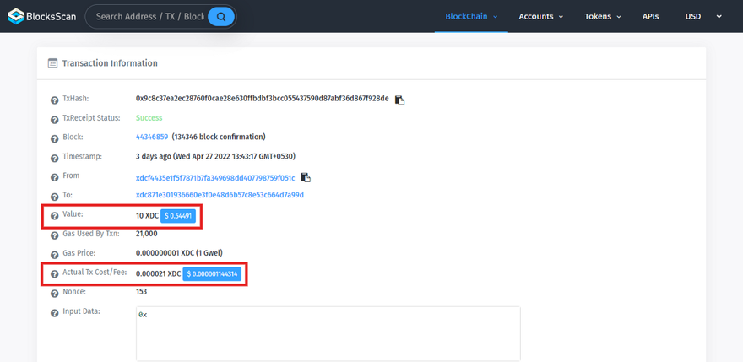Image resolution: width=743 pixels, height=362 pixels.
Task: Click help icon beside Nonce
Action: click(x=55, y=292)
